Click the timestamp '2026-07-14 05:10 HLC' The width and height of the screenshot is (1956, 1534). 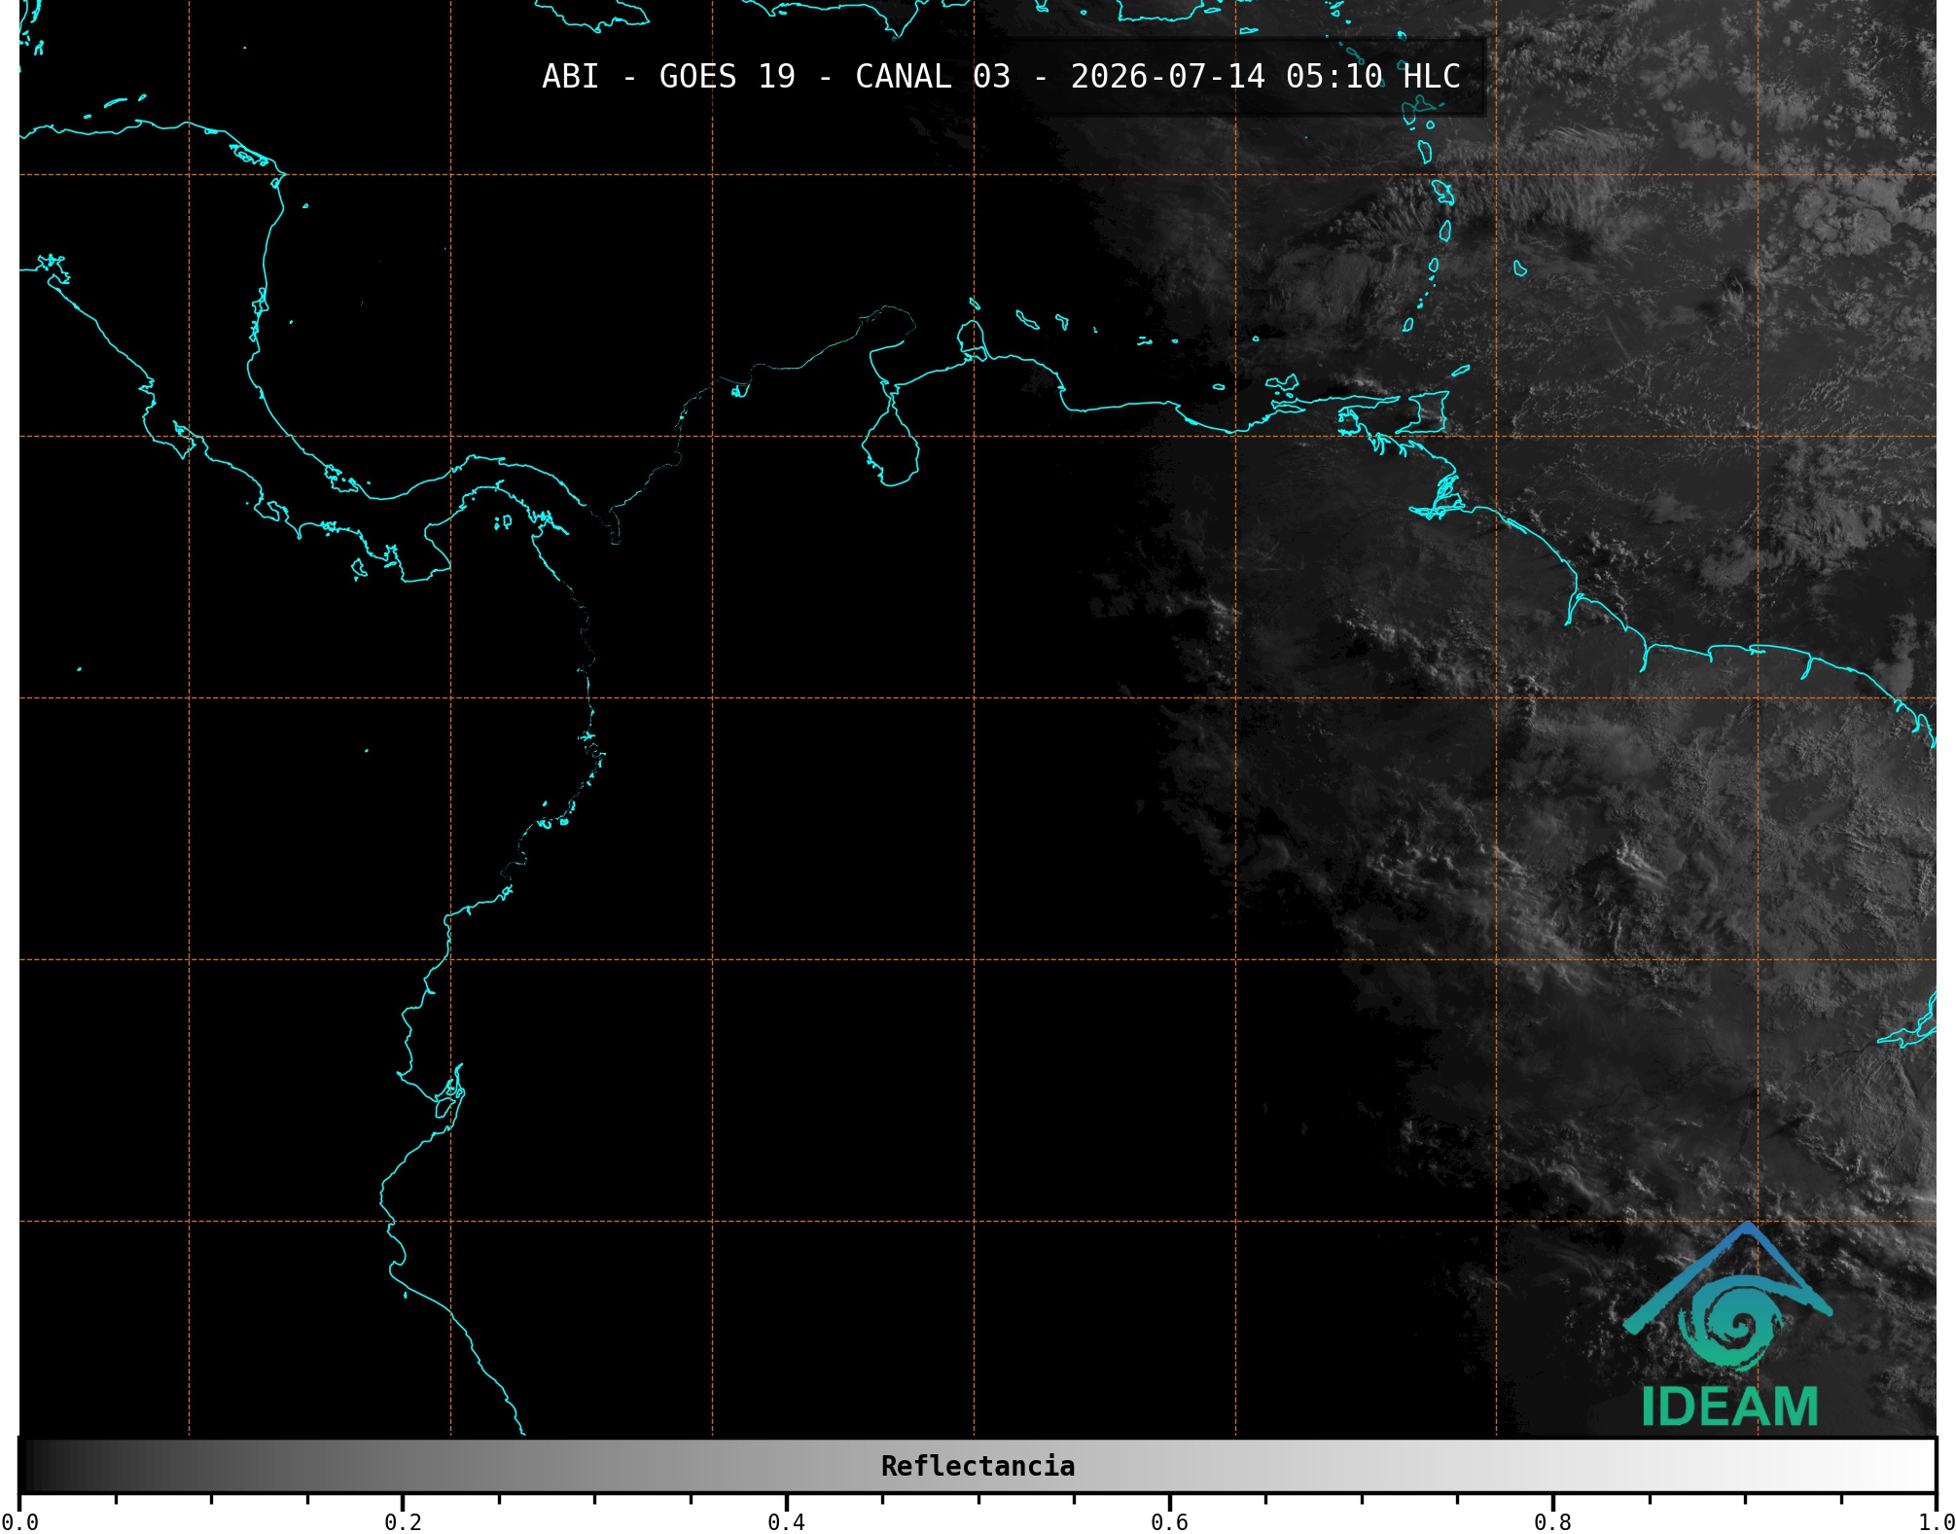(1265, 77)
